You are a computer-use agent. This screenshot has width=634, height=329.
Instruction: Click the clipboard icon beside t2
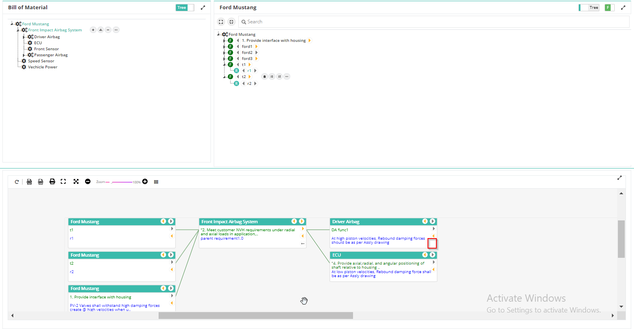(264, 76)
